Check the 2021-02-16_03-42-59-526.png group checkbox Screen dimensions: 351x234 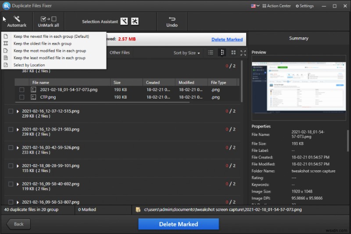pos(11,148)
